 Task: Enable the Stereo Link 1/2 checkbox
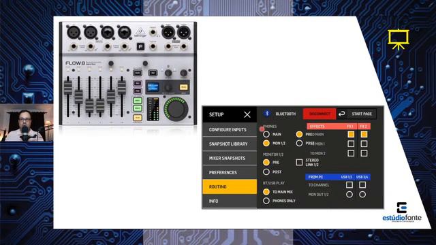click(299, 162)
